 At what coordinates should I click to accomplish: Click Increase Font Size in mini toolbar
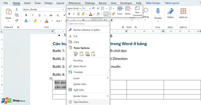93,8
